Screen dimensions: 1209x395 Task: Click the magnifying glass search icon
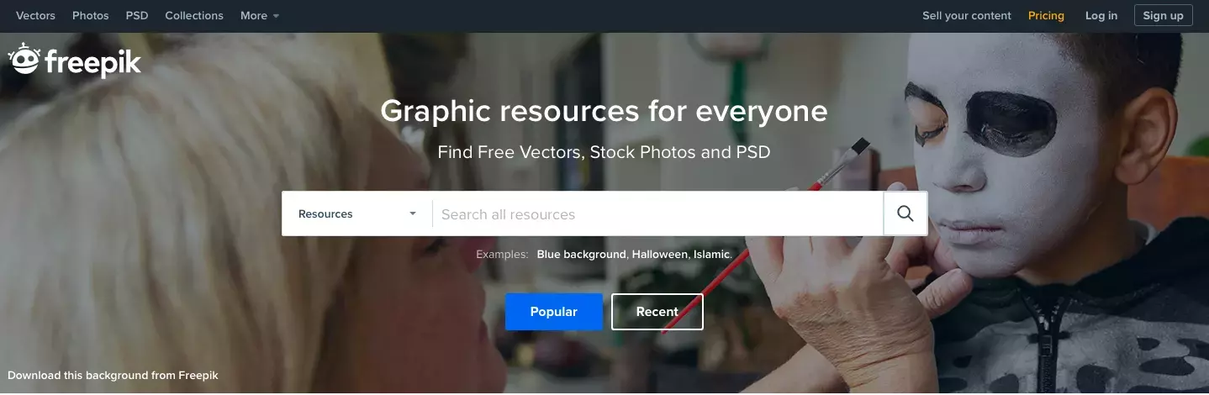[x=905, y=213]
